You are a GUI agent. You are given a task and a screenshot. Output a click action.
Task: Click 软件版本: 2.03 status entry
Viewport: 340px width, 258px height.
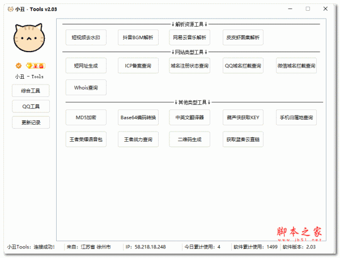299,247
